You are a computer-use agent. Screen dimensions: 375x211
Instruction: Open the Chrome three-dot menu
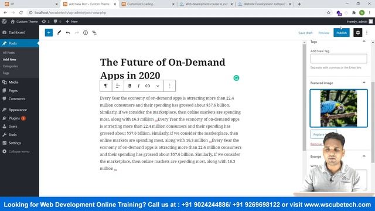[370, 13]
